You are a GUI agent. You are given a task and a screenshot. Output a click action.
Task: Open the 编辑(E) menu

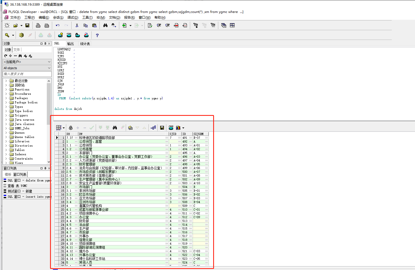tap(44, 18)
